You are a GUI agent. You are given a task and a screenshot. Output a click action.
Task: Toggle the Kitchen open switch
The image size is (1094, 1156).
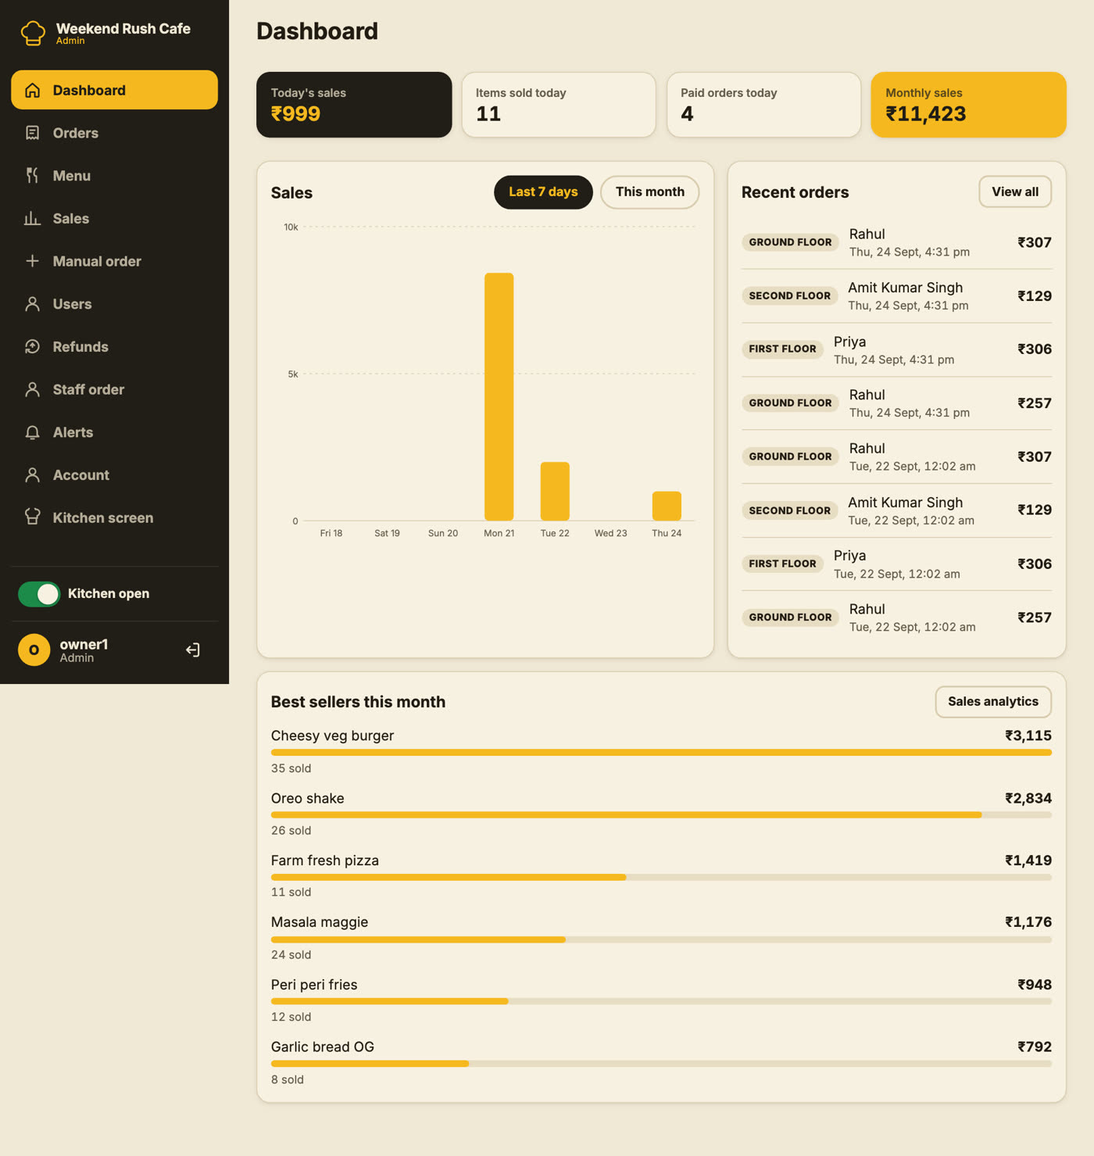click(x=39, y=594)
